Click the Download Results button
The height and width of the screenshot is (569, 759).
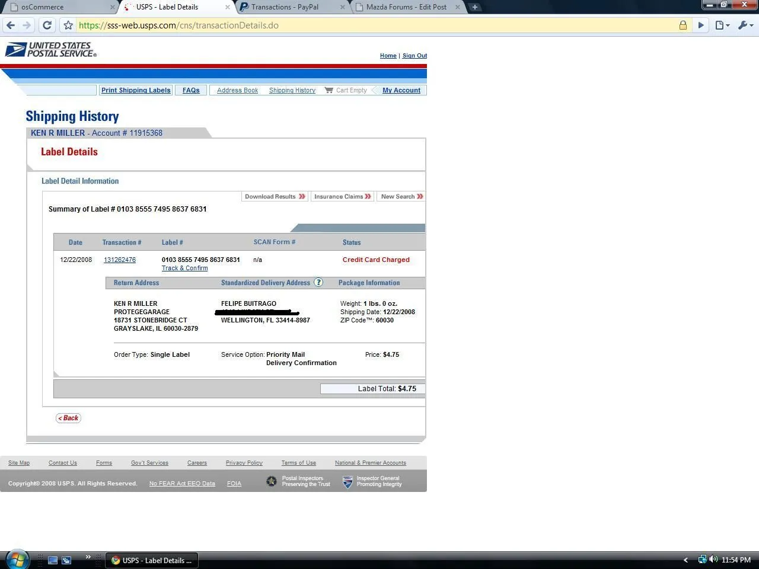pyautogui.click(x=275, y=197)
